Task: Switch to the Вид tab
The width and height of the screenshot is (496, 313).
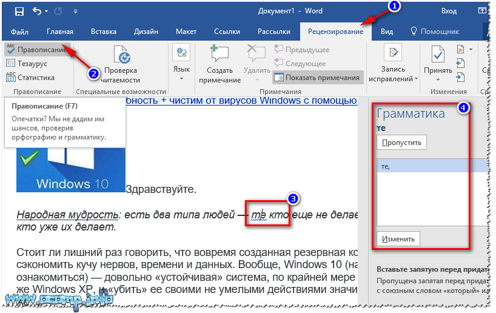Action: pyautogui.click(x=386, y=32)
